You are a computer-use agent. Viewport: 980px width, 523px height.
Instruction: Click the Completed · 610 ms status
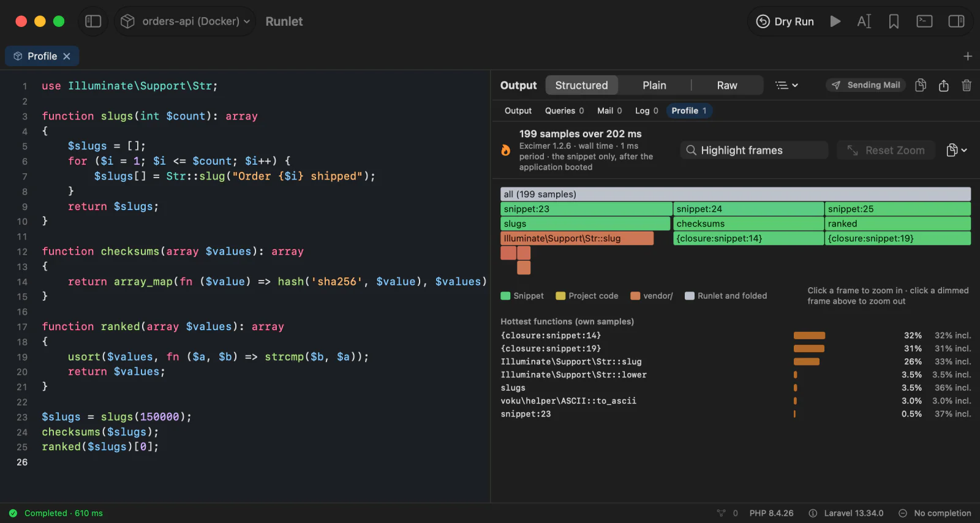[x=64, y=513]
